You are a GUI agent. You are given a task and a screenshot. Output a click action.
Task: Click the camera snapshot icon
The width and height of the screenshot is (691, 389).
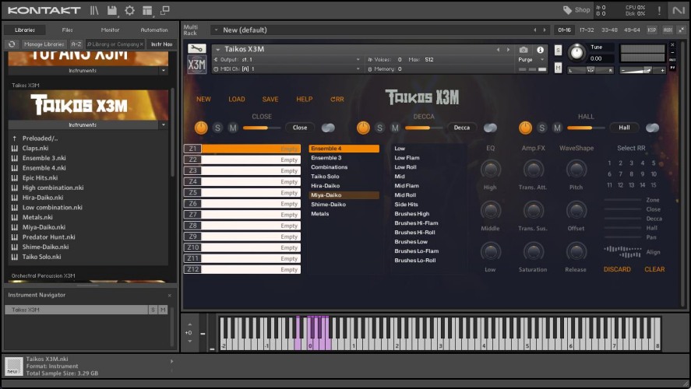pyautogui.click(x=524, y=50)
